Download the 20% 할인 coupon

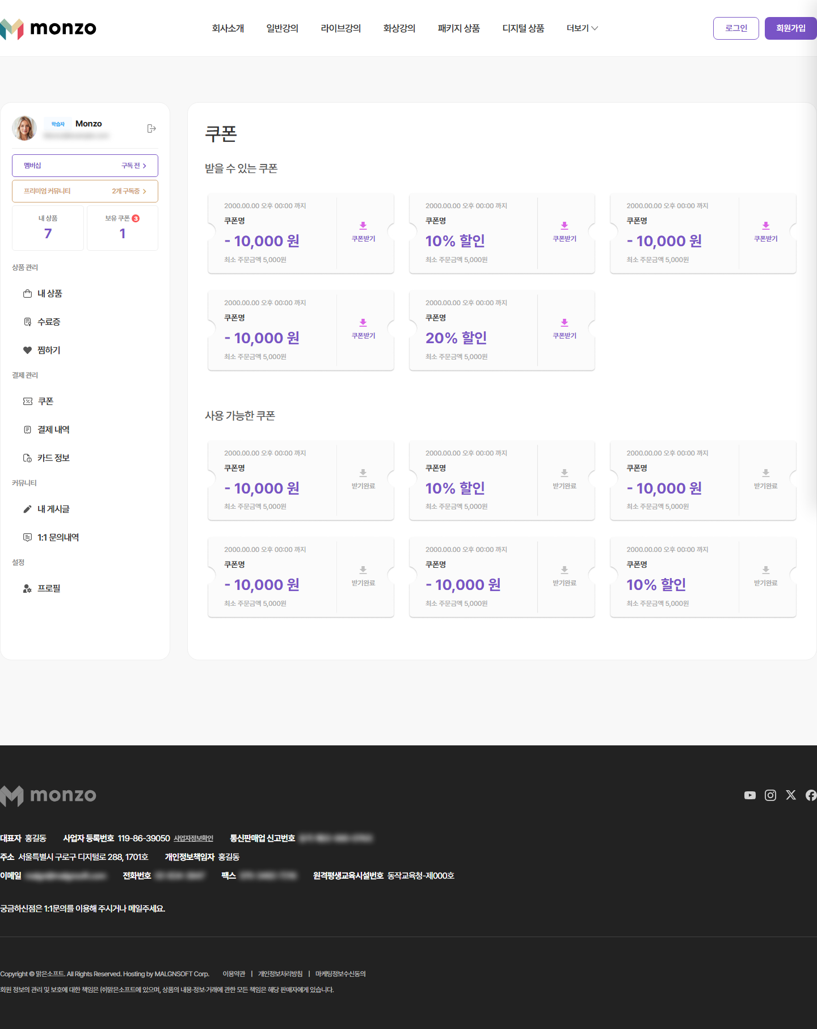(565, 329)
